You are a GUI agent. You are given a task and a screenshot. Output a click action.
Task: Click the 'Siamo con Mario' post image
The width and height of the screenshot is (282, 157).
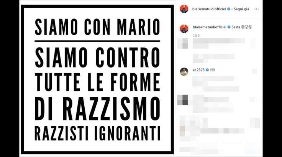click(x=97, y=79)
